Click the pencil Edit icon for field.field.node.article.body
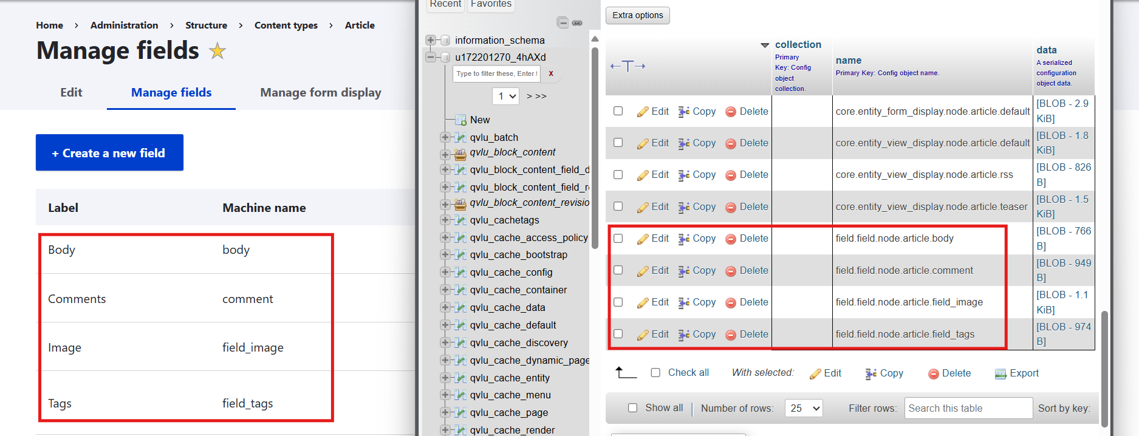Screen dimensions: 1139x436 [x=643, y=239]
